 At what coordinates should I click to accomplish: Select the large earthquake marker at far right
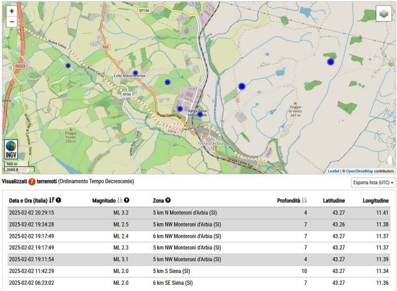331,62
